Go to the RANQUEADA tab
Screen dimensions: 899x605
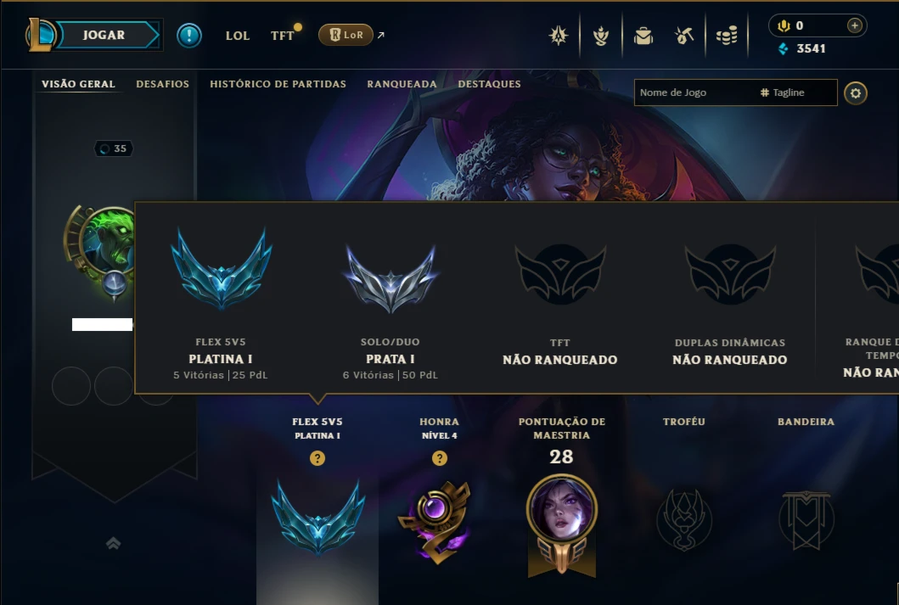tap(402, 84)
